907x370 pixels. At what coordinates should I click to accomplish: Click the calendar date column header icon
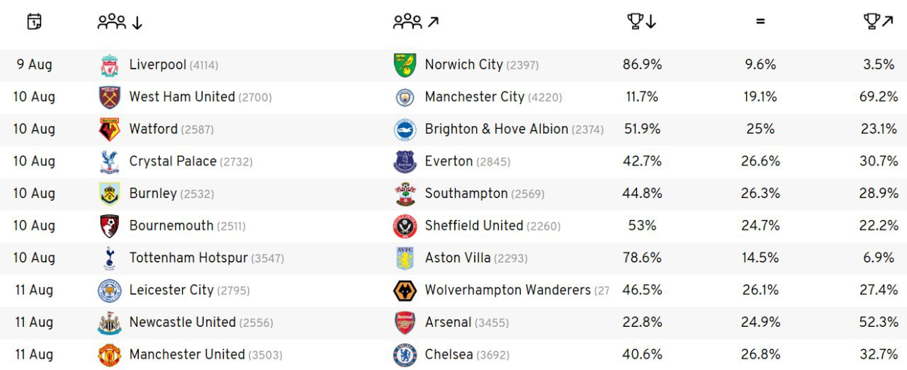coord(34,22)
